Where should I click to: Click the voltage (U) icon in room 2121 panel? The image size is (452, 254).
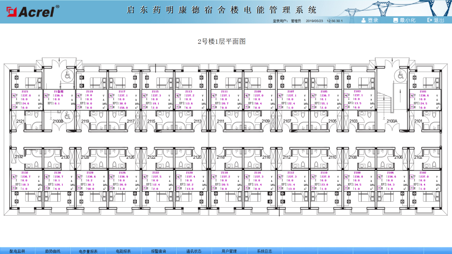[x=13, y=95]
